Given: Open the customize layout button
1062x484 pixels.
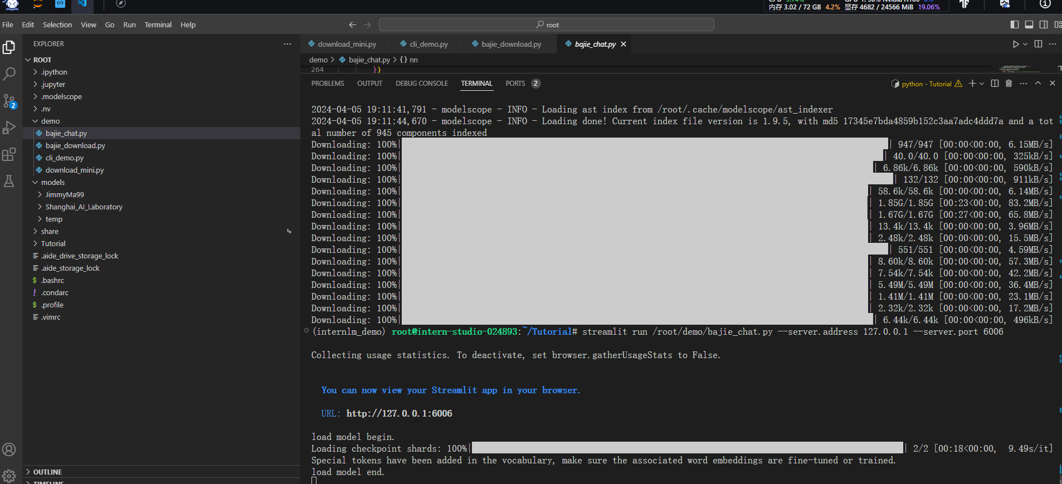Looking at the screenshot, I should pos(1058,25).
